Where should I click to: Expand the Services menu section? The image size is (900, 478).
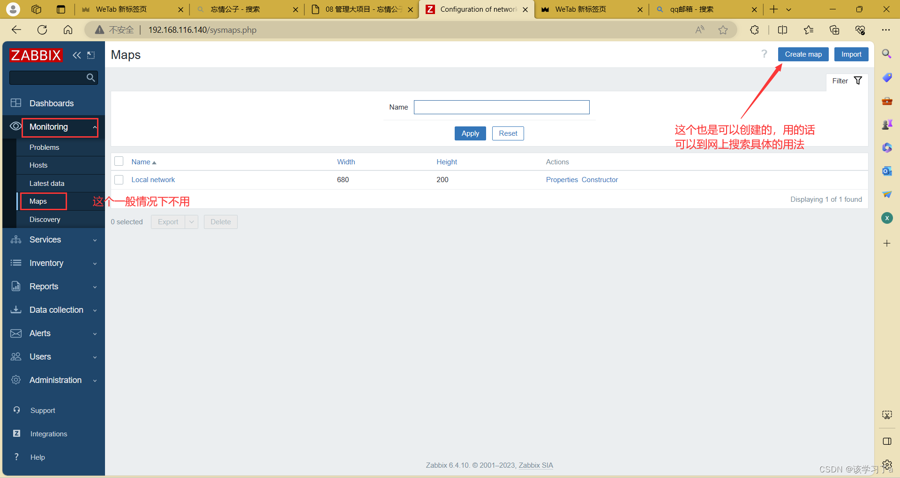tap(95, 240)
